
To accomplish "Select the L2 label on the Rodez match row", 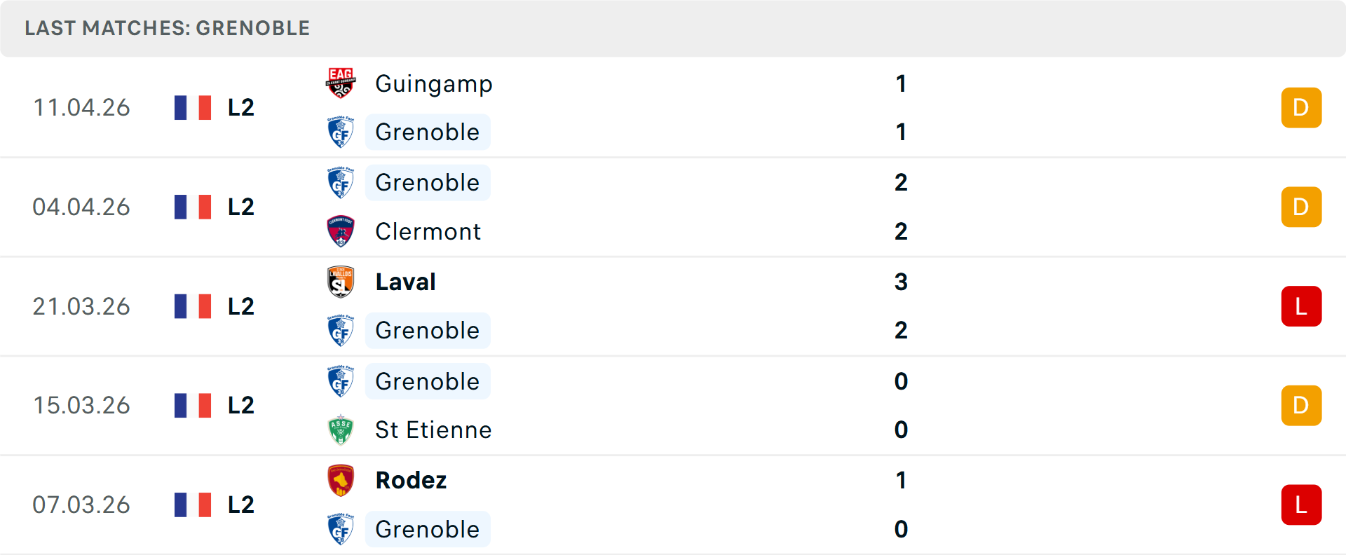I will pyautogui.click(x=239, y=505).
